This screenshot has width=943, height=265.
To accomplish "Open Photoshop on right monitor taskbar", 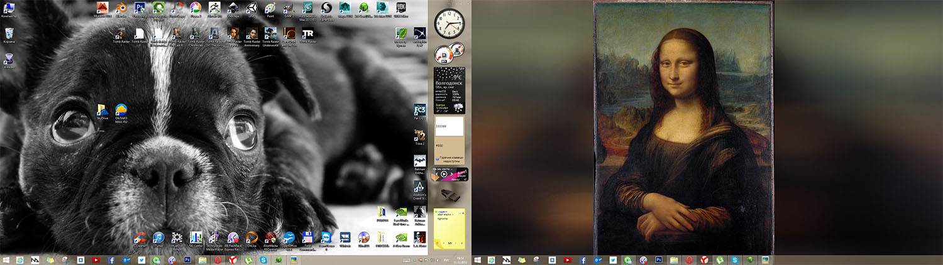I will coord(659,259).
